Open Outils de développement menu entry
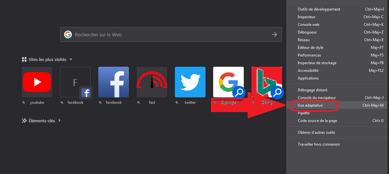The image size is (389, 174). coord(338,9)
